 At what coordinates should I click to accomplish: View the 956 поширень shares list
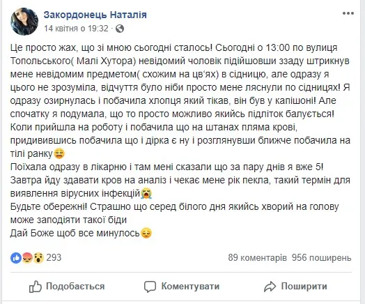click(322, 258)
